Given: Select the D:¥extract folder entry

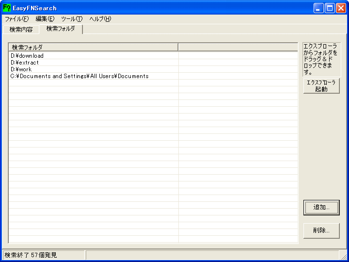Looking at the screenshot, I should click(25, 63).
